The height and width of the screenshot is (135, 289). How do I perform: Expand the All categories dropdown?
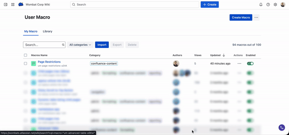[x=80, y=45]
